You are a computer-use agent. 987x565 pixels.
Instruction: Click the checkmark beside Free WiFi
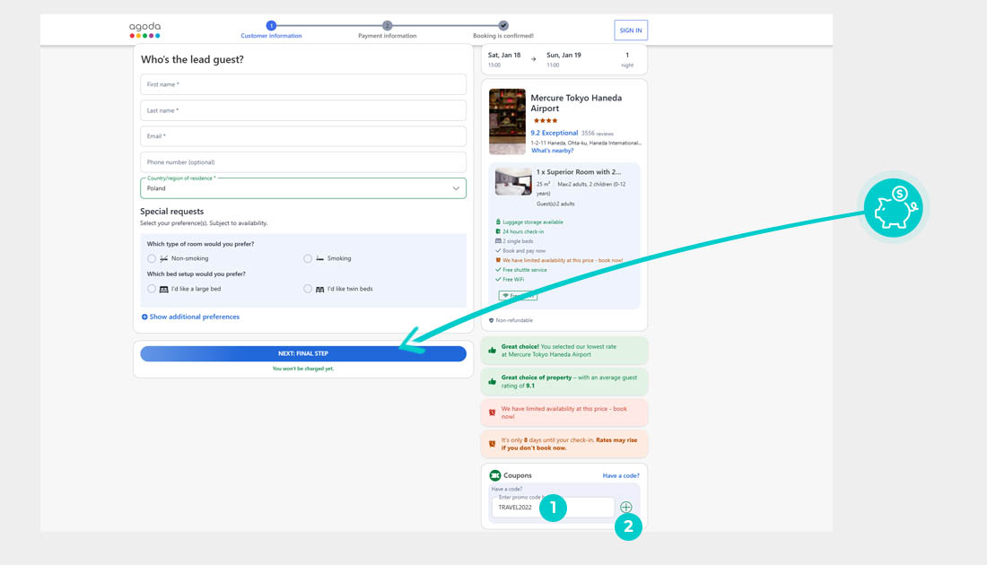(498, 279)
